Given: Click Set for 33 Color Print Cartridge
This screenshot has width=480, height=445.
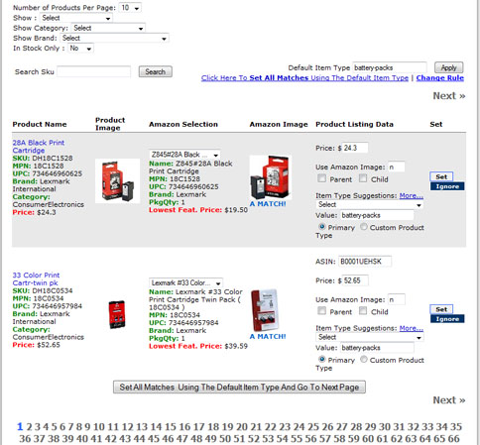Looking at the screenshot, I should tap(441, 309).
